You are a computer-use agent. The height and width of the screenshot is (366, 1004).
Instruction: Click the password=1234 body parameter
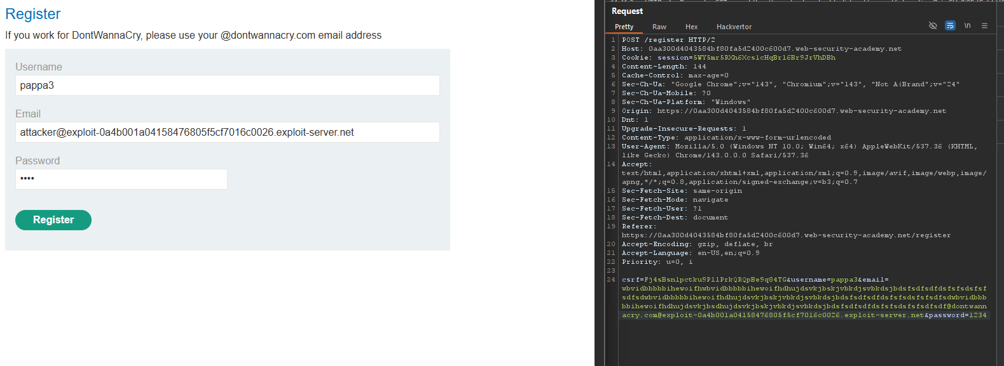coord(958,315)
